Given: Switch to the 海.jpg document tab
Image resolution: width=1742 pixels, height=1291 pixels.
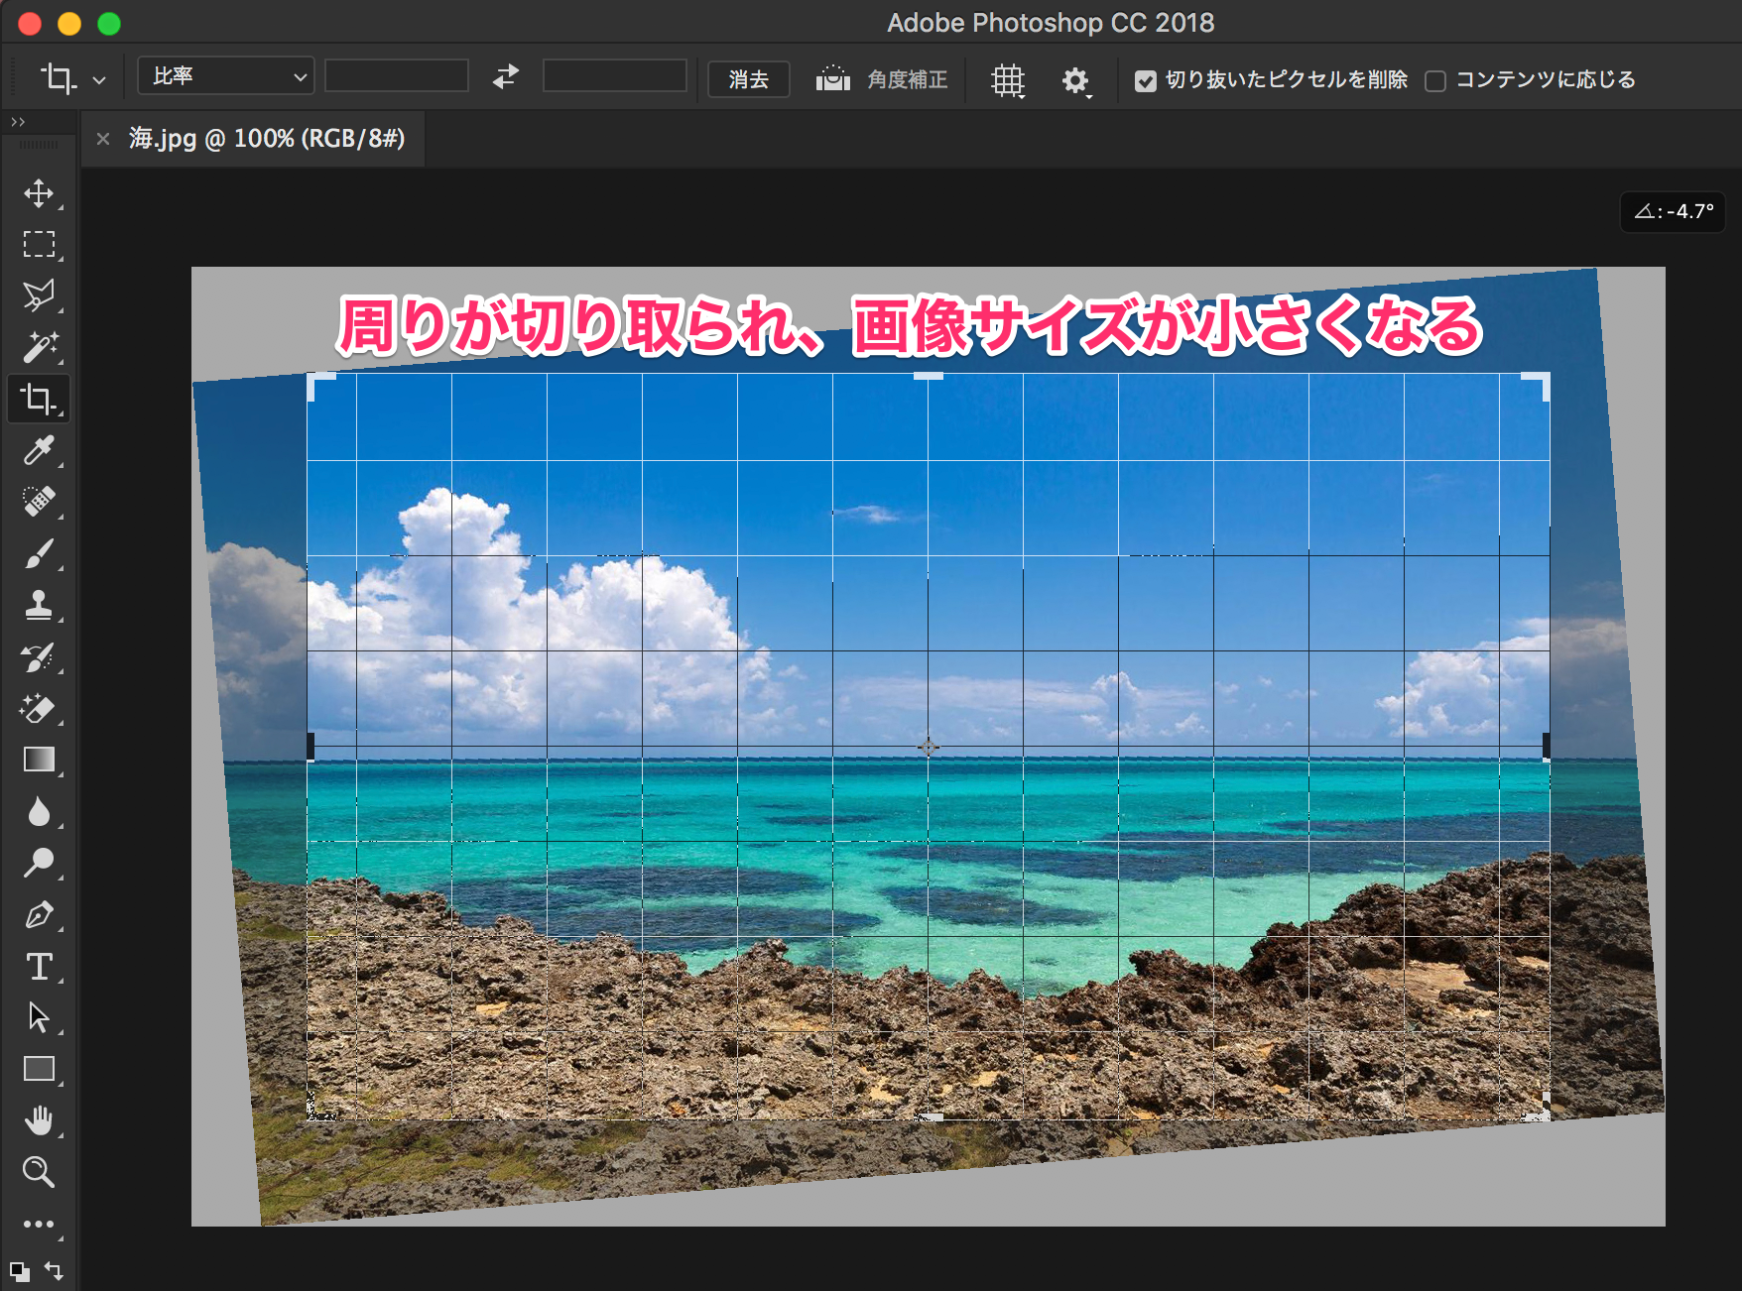Looking at the screenshot, I should pos(266,139).
